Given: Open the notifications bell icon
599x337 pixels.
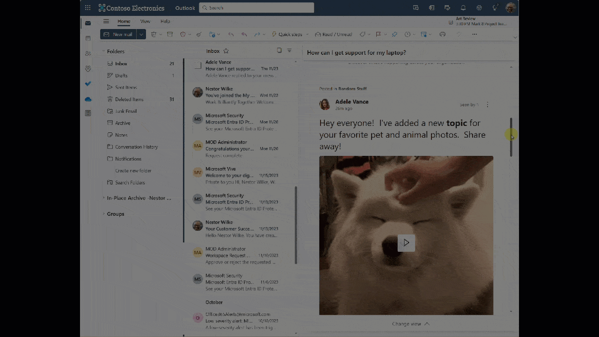Looking at the screenshot, I should click(463, 8).
